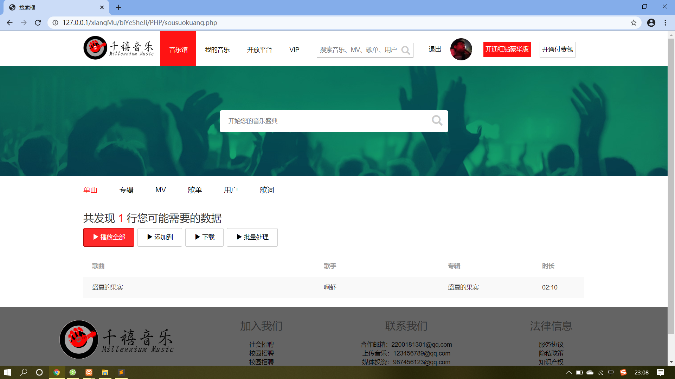
Task: Bookmark this page with star icon
Action: (634, 23)
